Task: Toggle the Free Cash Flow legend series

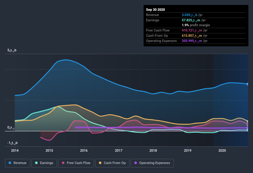Action: coord(76,163)
